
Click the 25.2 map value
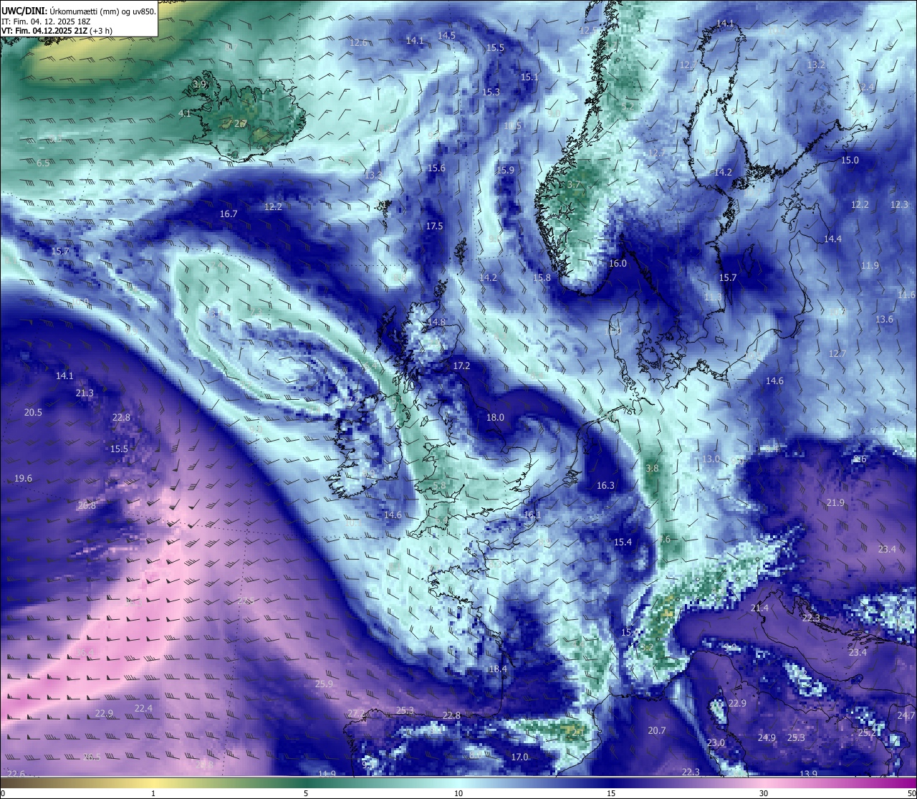[867, 733]
